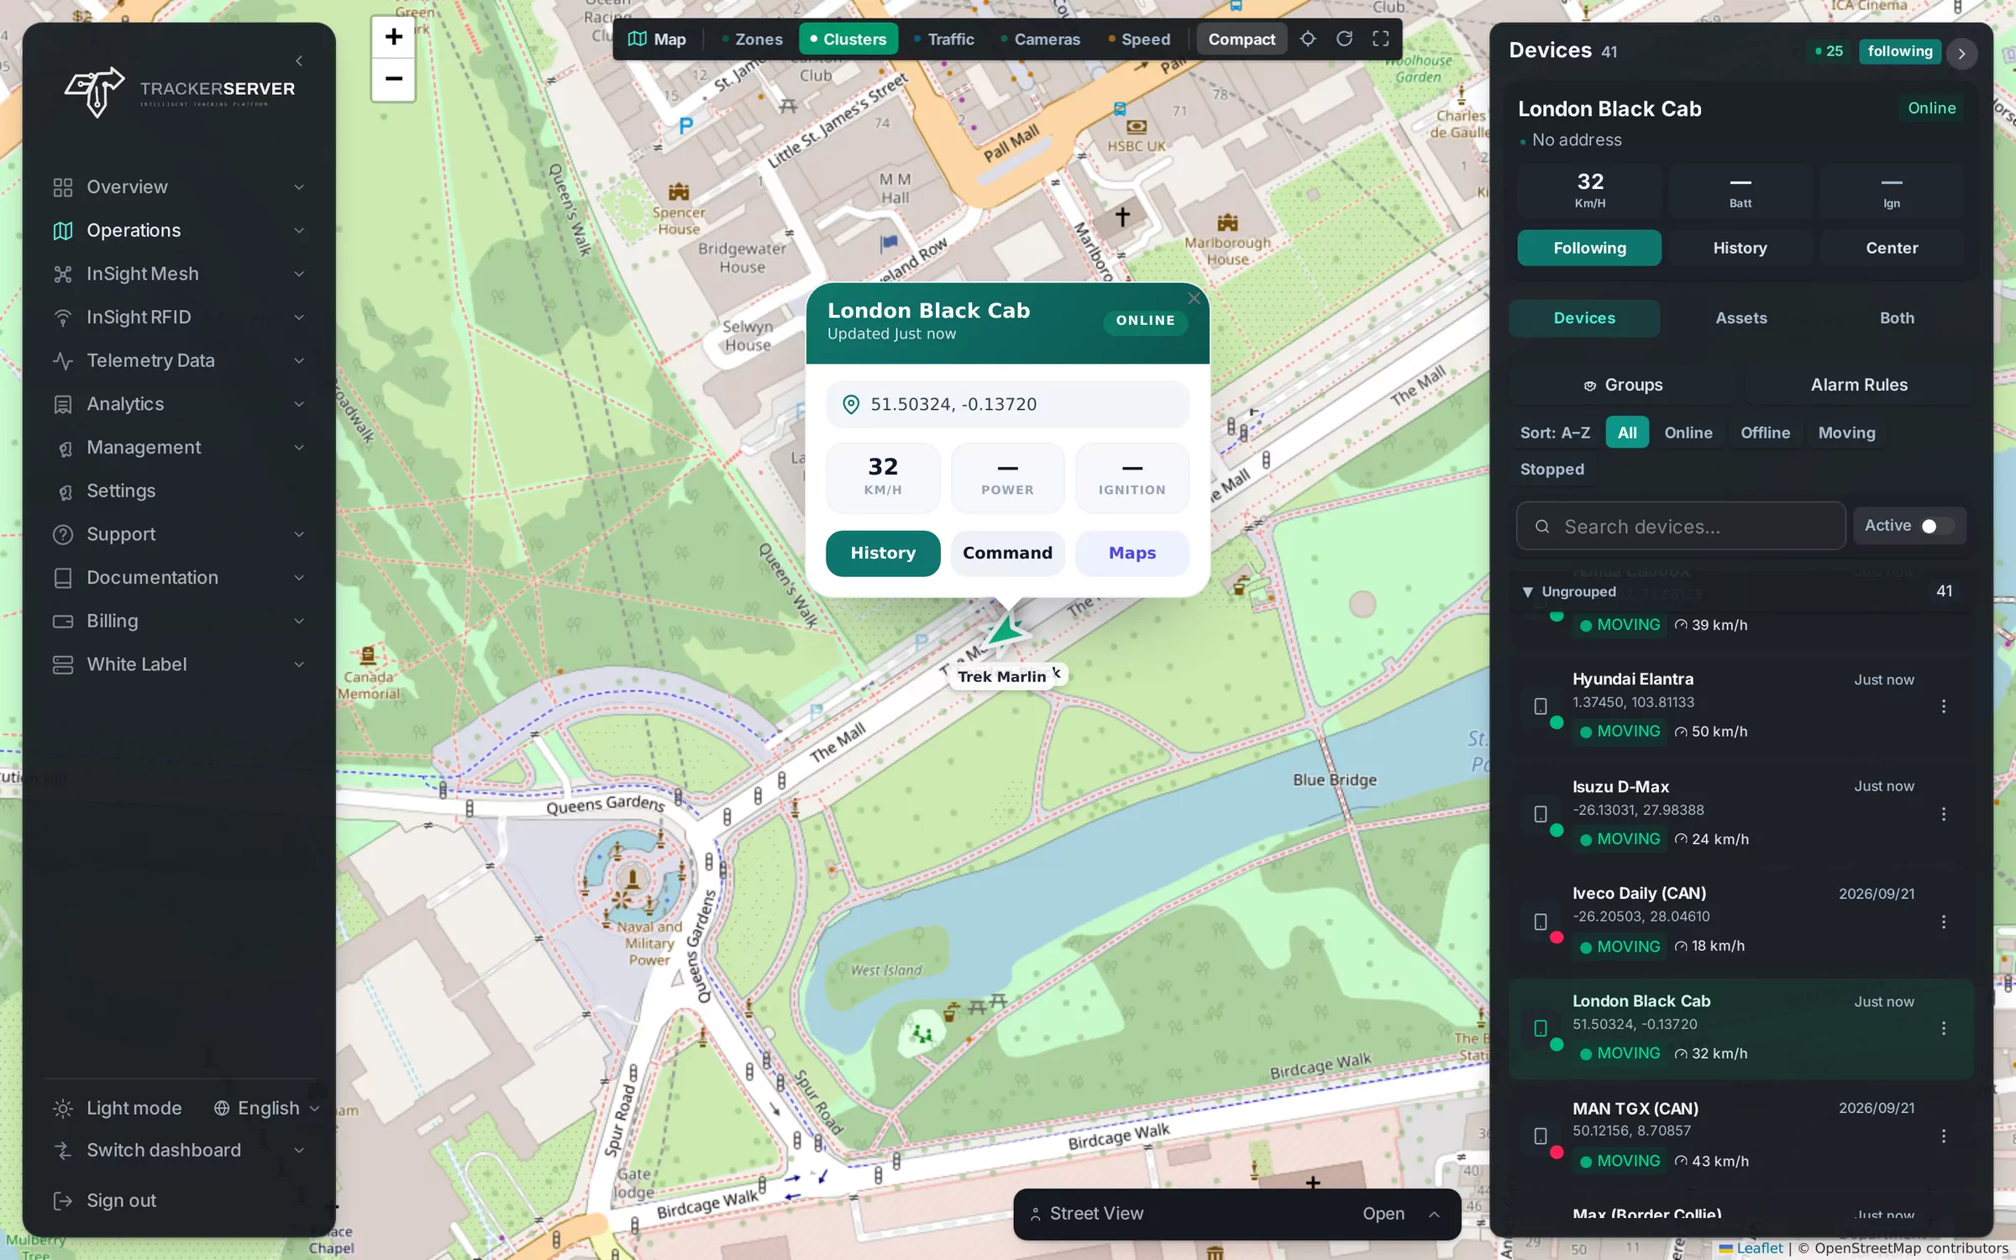This screenshot has height=1260, width=2016.
Task: Expand the Analytics menu
Action: click(179, 404)
